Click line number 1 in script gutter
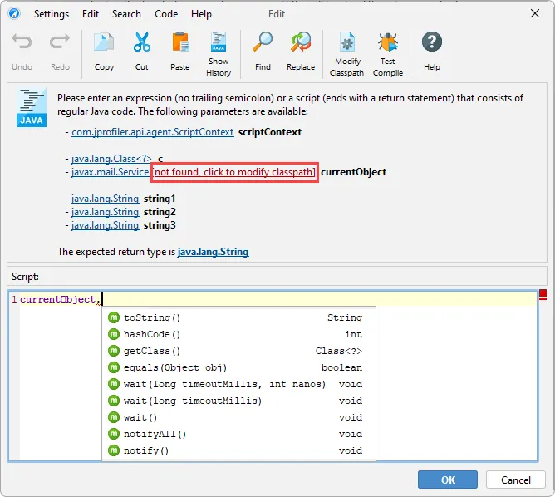Image resolution: width=555 pixels, height=497 pixels. (14, 299)
